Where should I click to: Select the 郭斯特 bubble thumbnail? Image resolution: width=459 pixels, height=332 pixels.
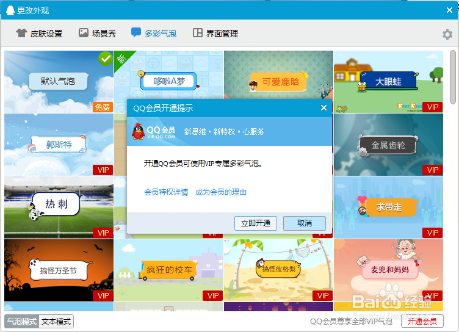pyautogui.click(x=59, y=145)
